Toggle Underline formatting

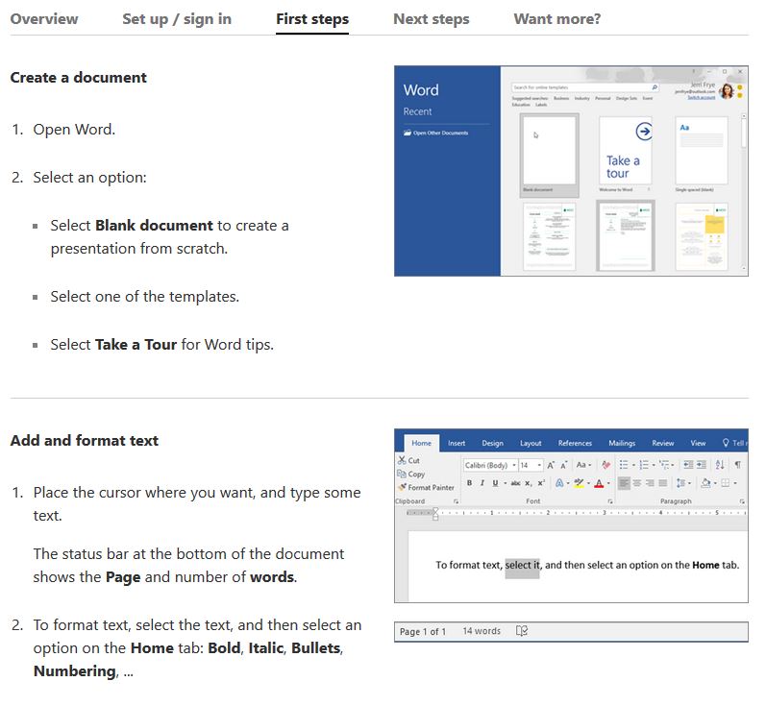tap(495, 483)
